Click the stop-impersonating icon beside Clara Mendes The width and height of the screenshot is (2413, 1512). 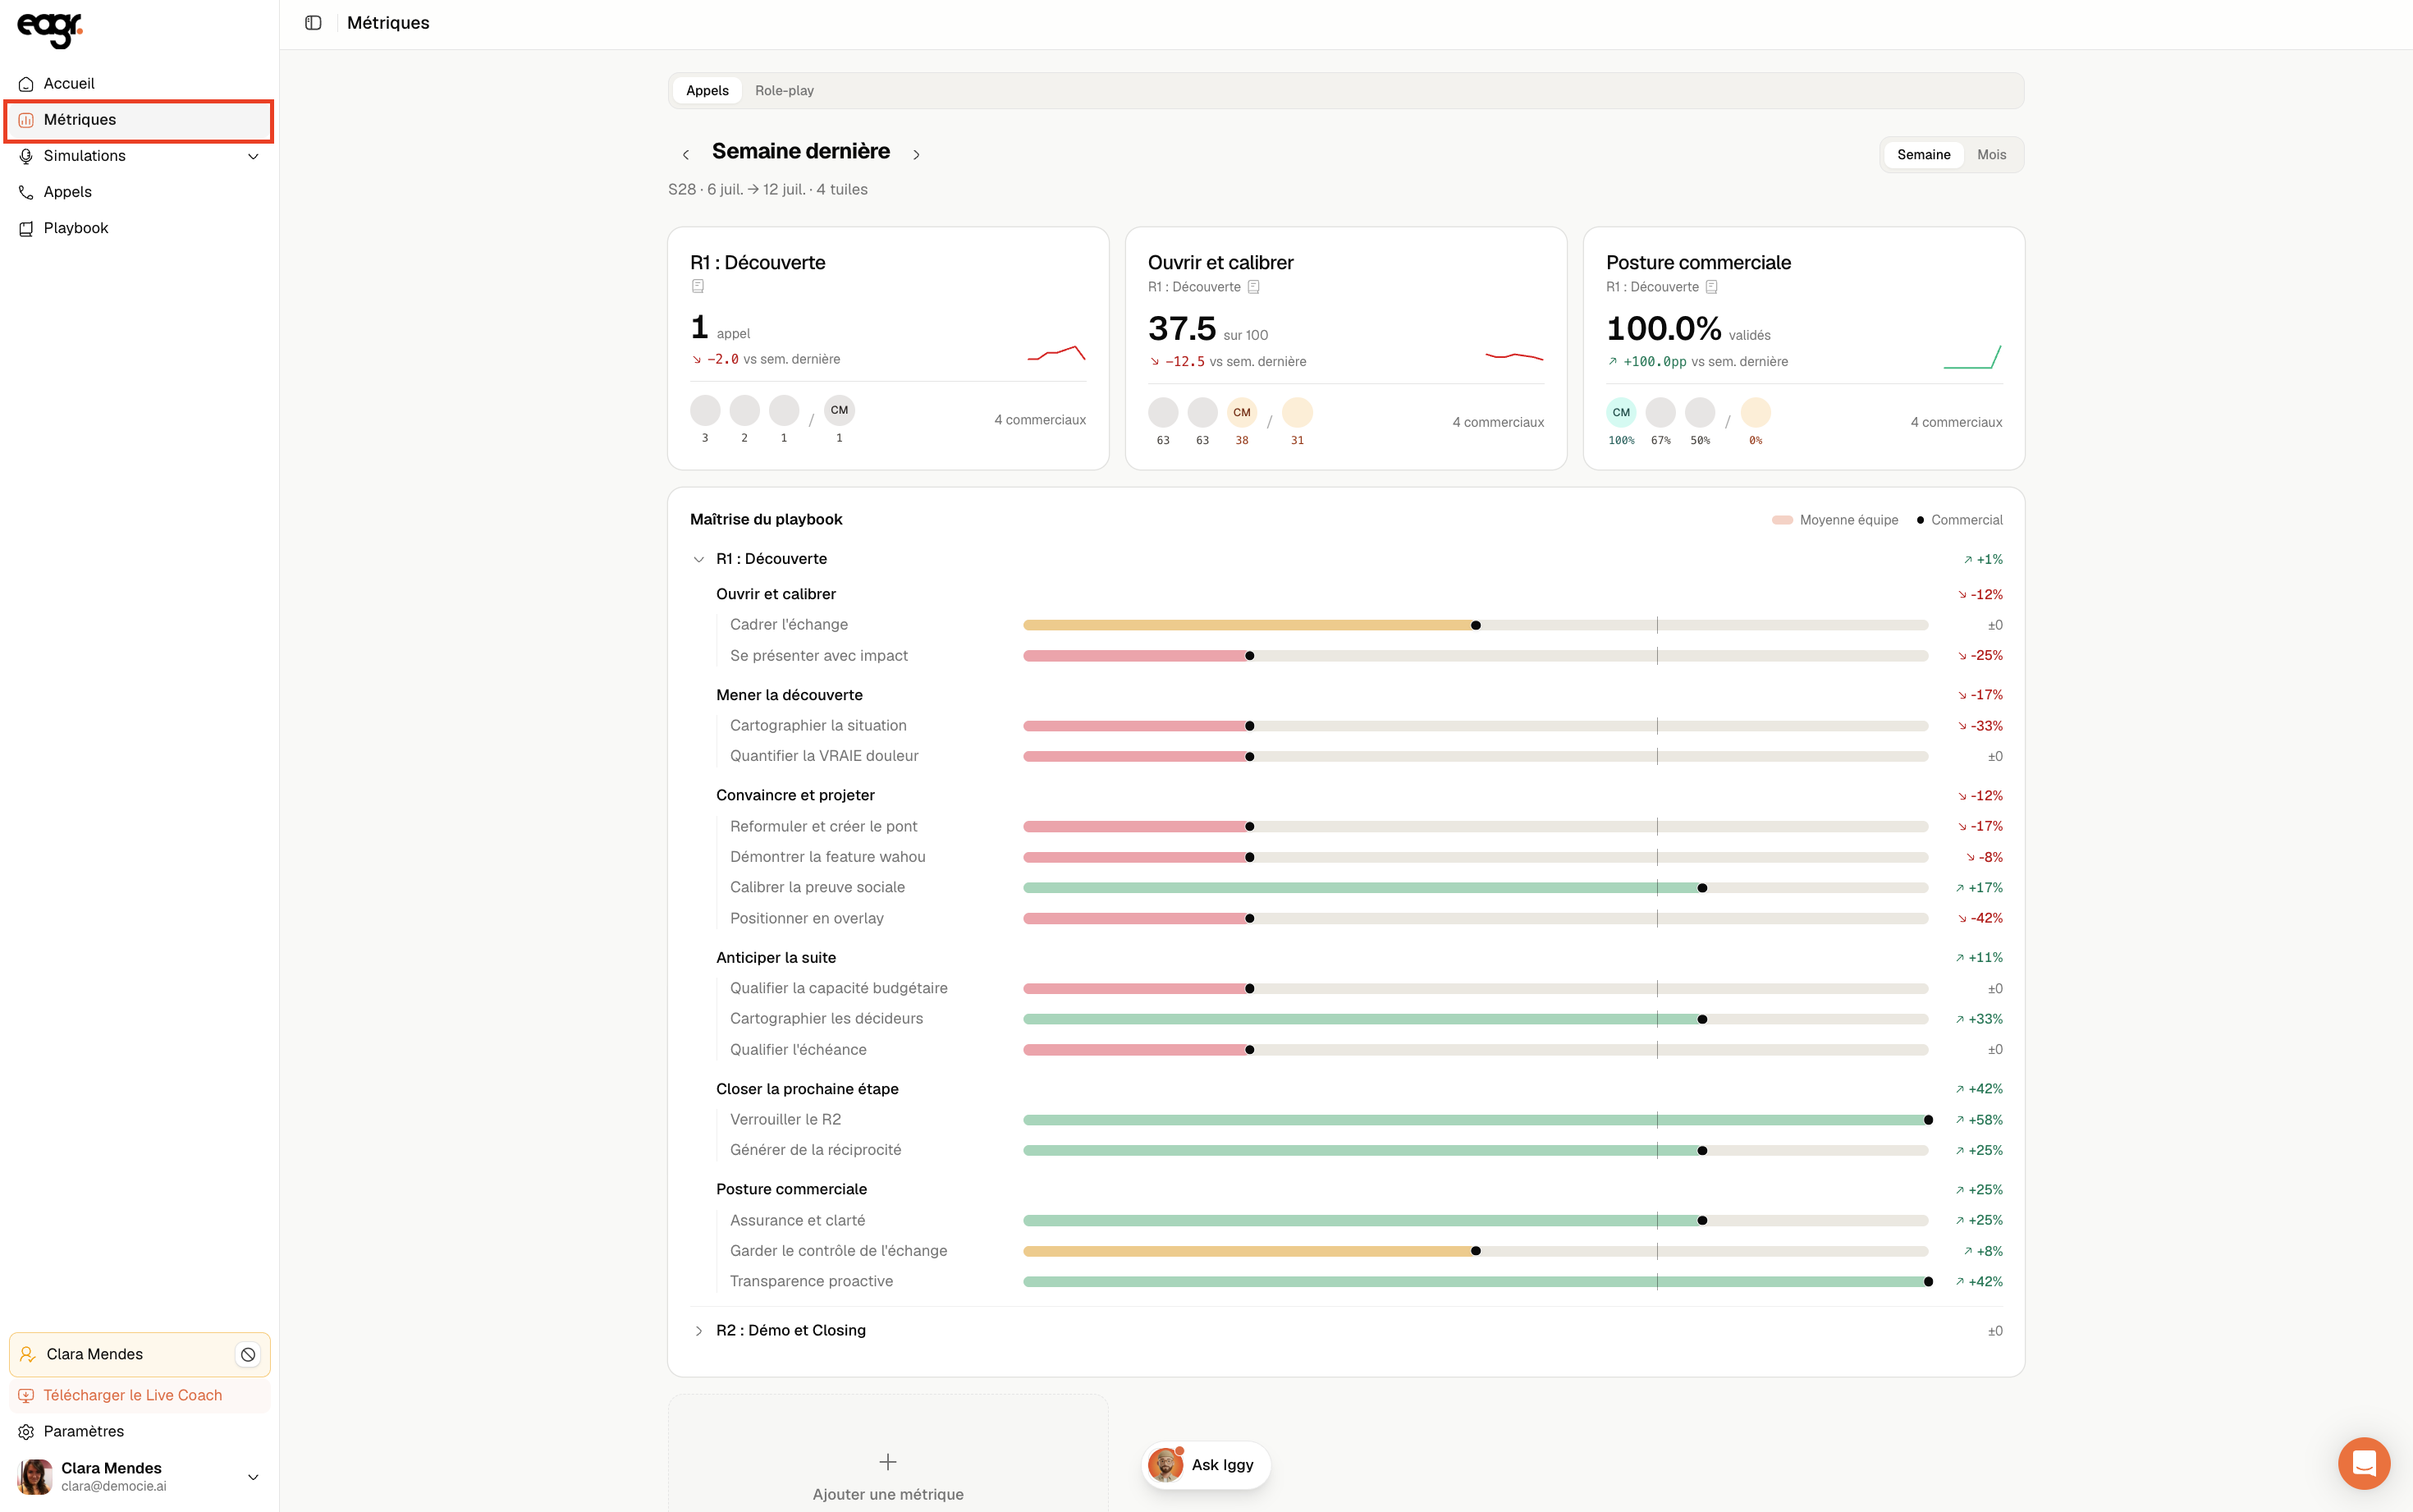248,1354
